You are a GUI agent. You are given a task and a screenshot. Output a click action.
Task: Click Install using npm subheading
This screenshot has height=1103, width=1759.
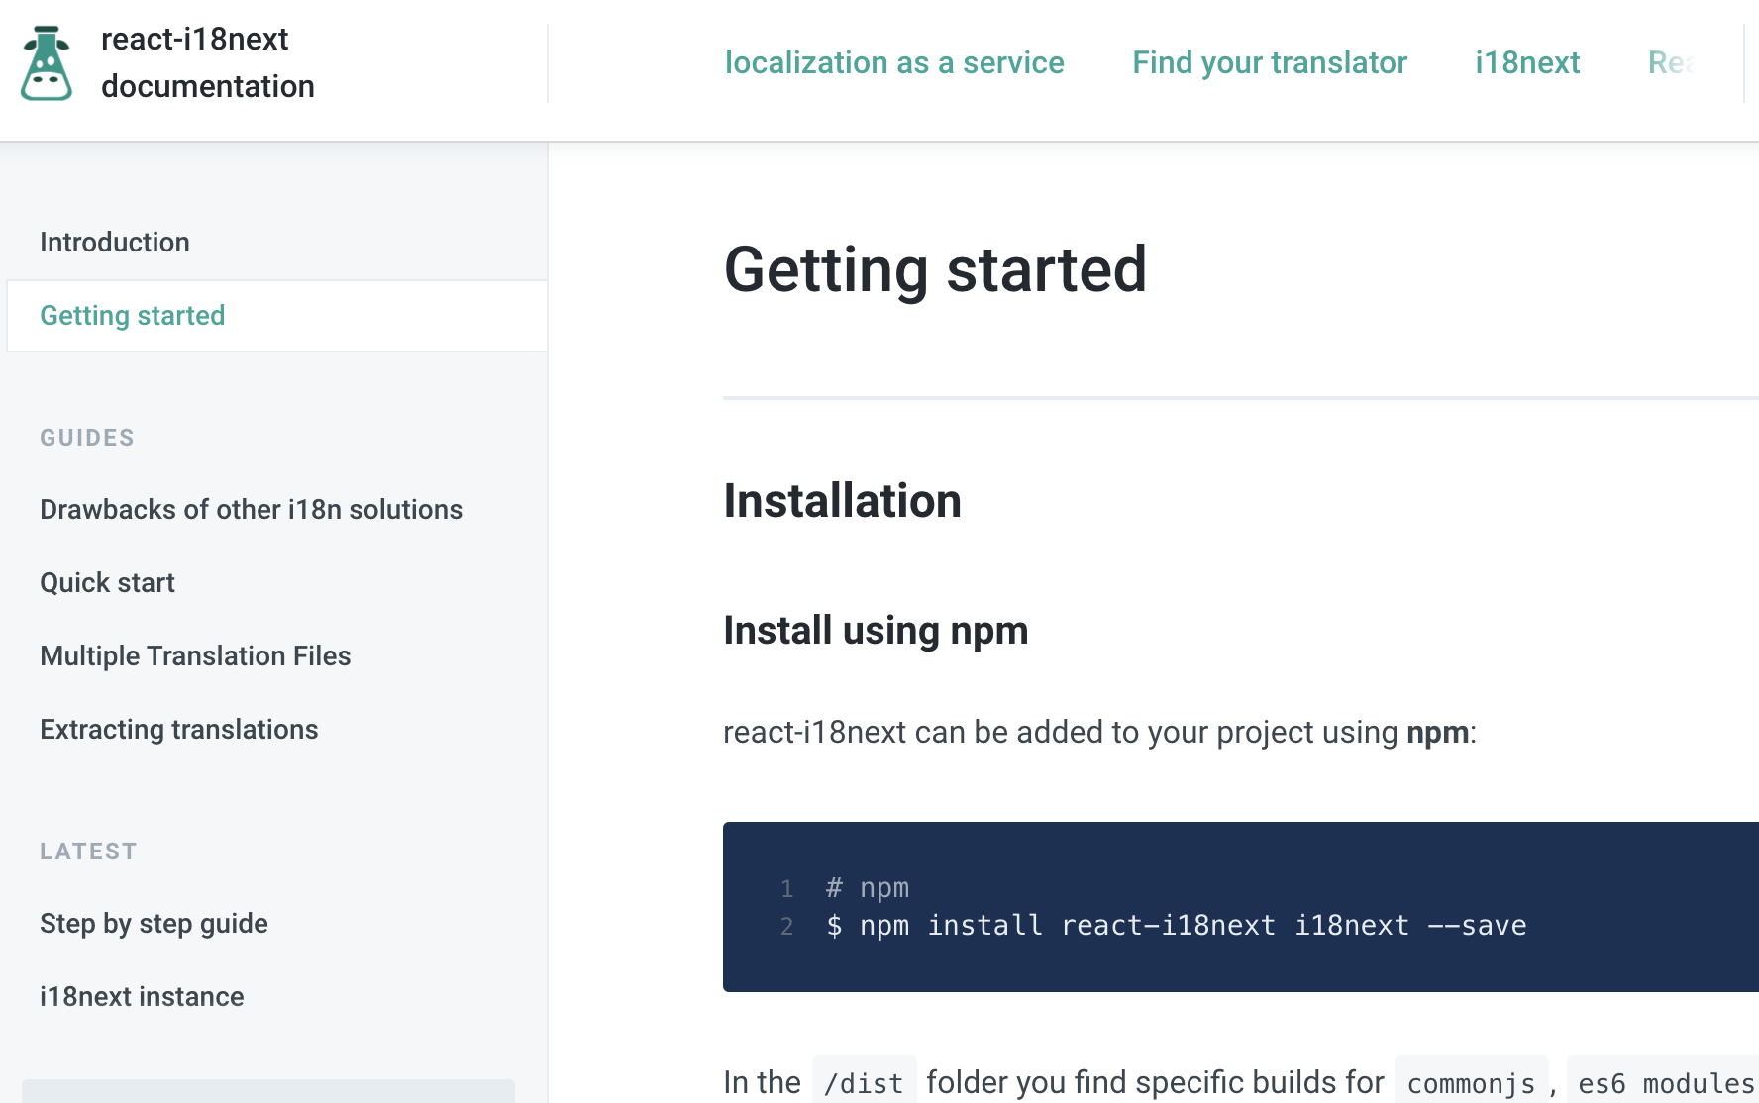tap(876, 631)
